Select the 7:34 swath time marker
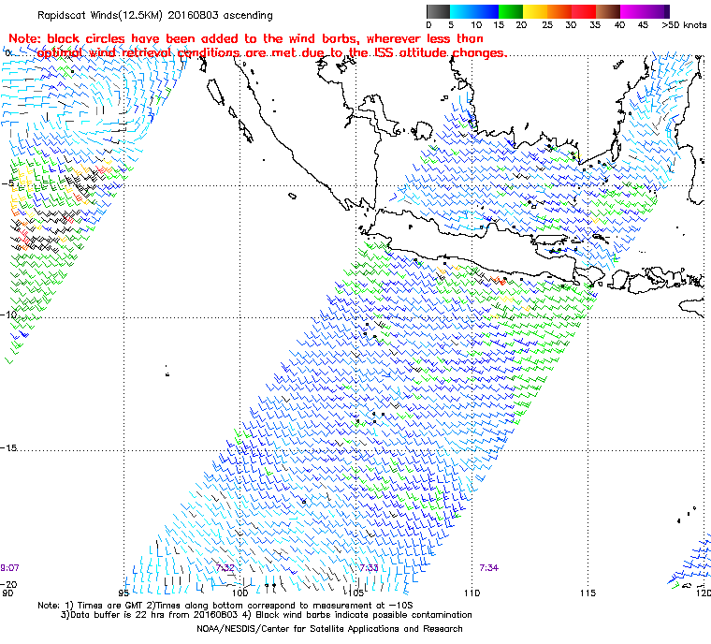Screen dimensions: 711x644 (488, 568)
